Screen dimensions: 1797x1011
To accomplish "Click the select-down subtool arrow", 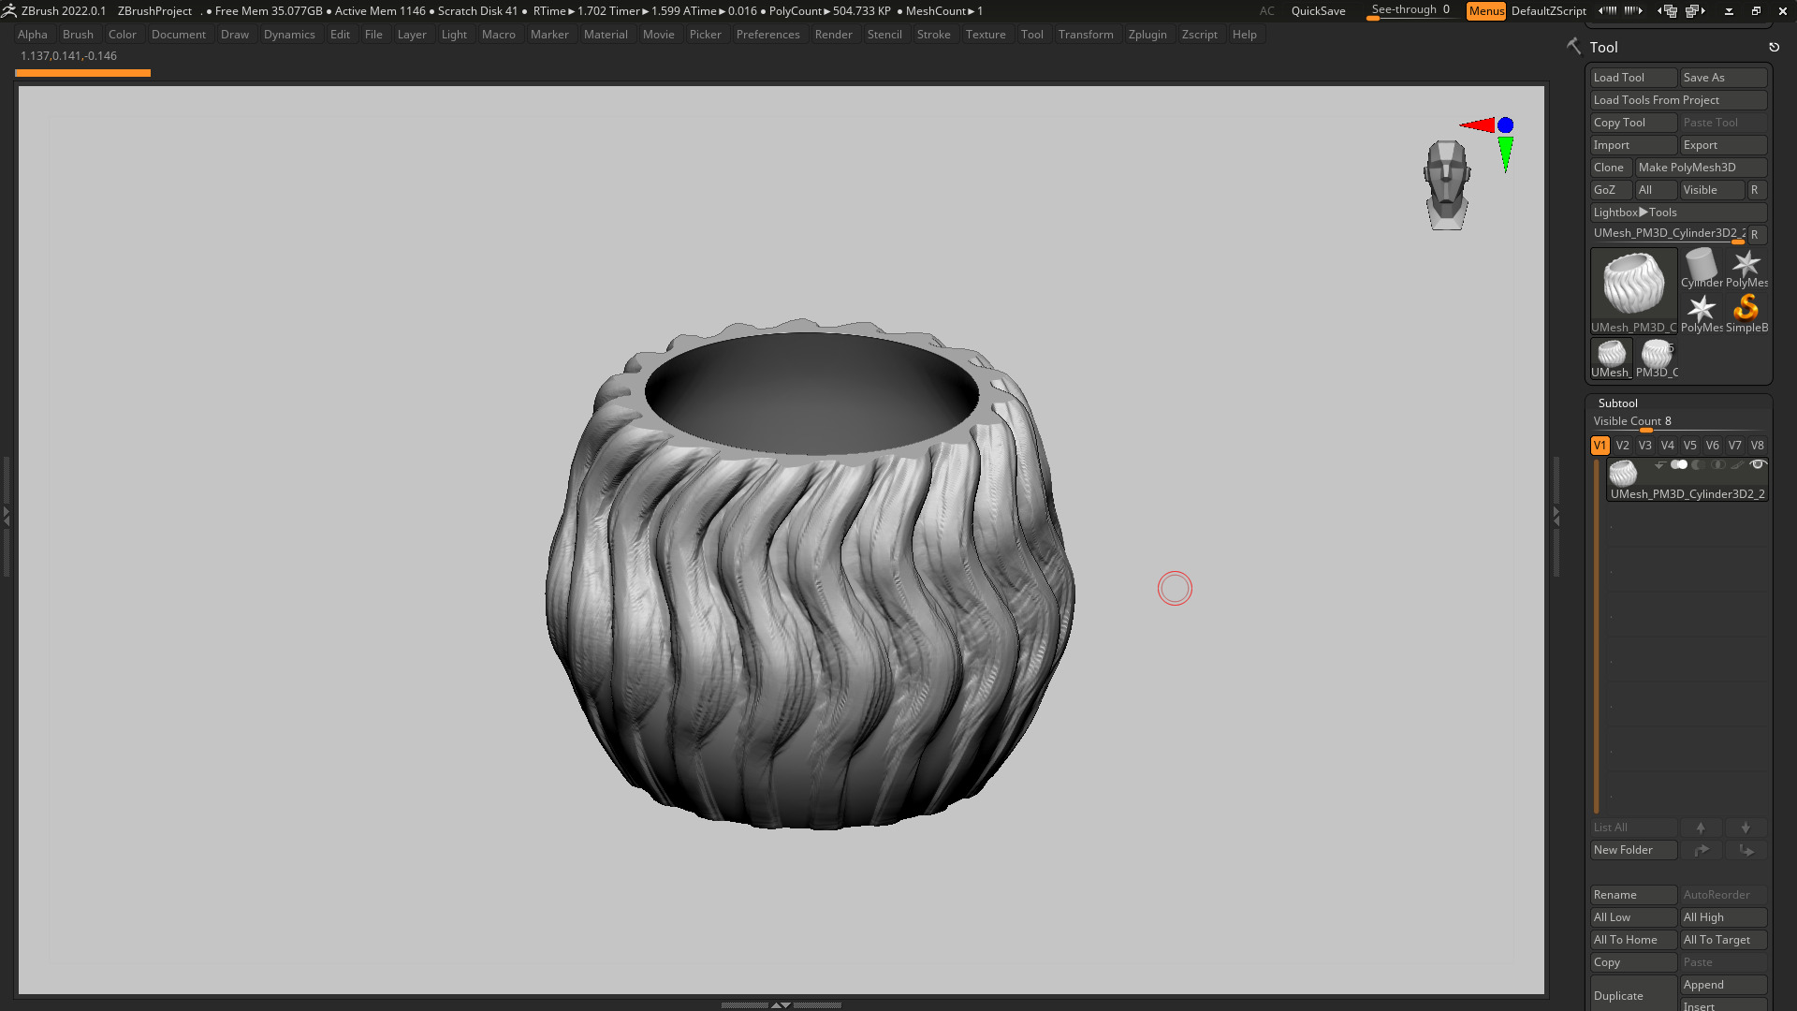I will click(1746, 828).
